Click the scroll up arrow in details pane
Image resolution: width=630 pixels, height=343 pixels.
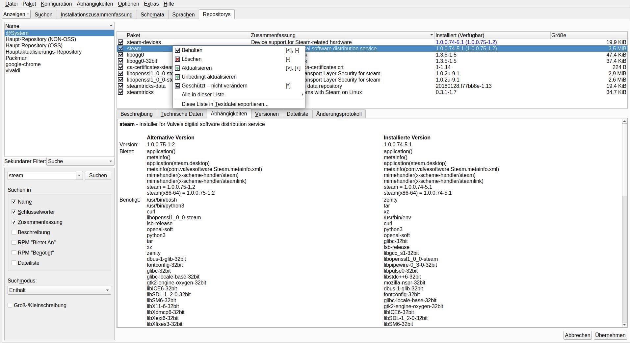[x=624, y=121]
